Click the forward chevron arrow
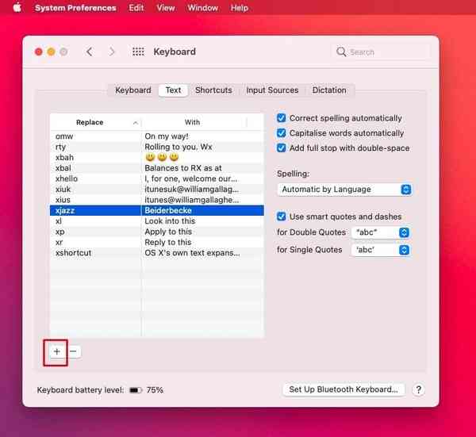Screen dimensions: 476x437 [x=112, y=52]
